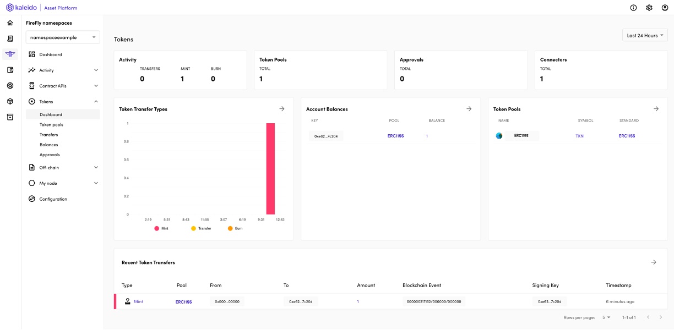Toggle the Transfer legend below the chart
This screenshot has width=674, height=330.
pos(200,228)
